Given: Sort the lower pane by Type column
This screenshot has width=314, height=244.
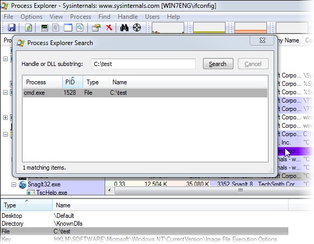Looking at the screenshot, I should pyautogui.click(x=27, y=205).
